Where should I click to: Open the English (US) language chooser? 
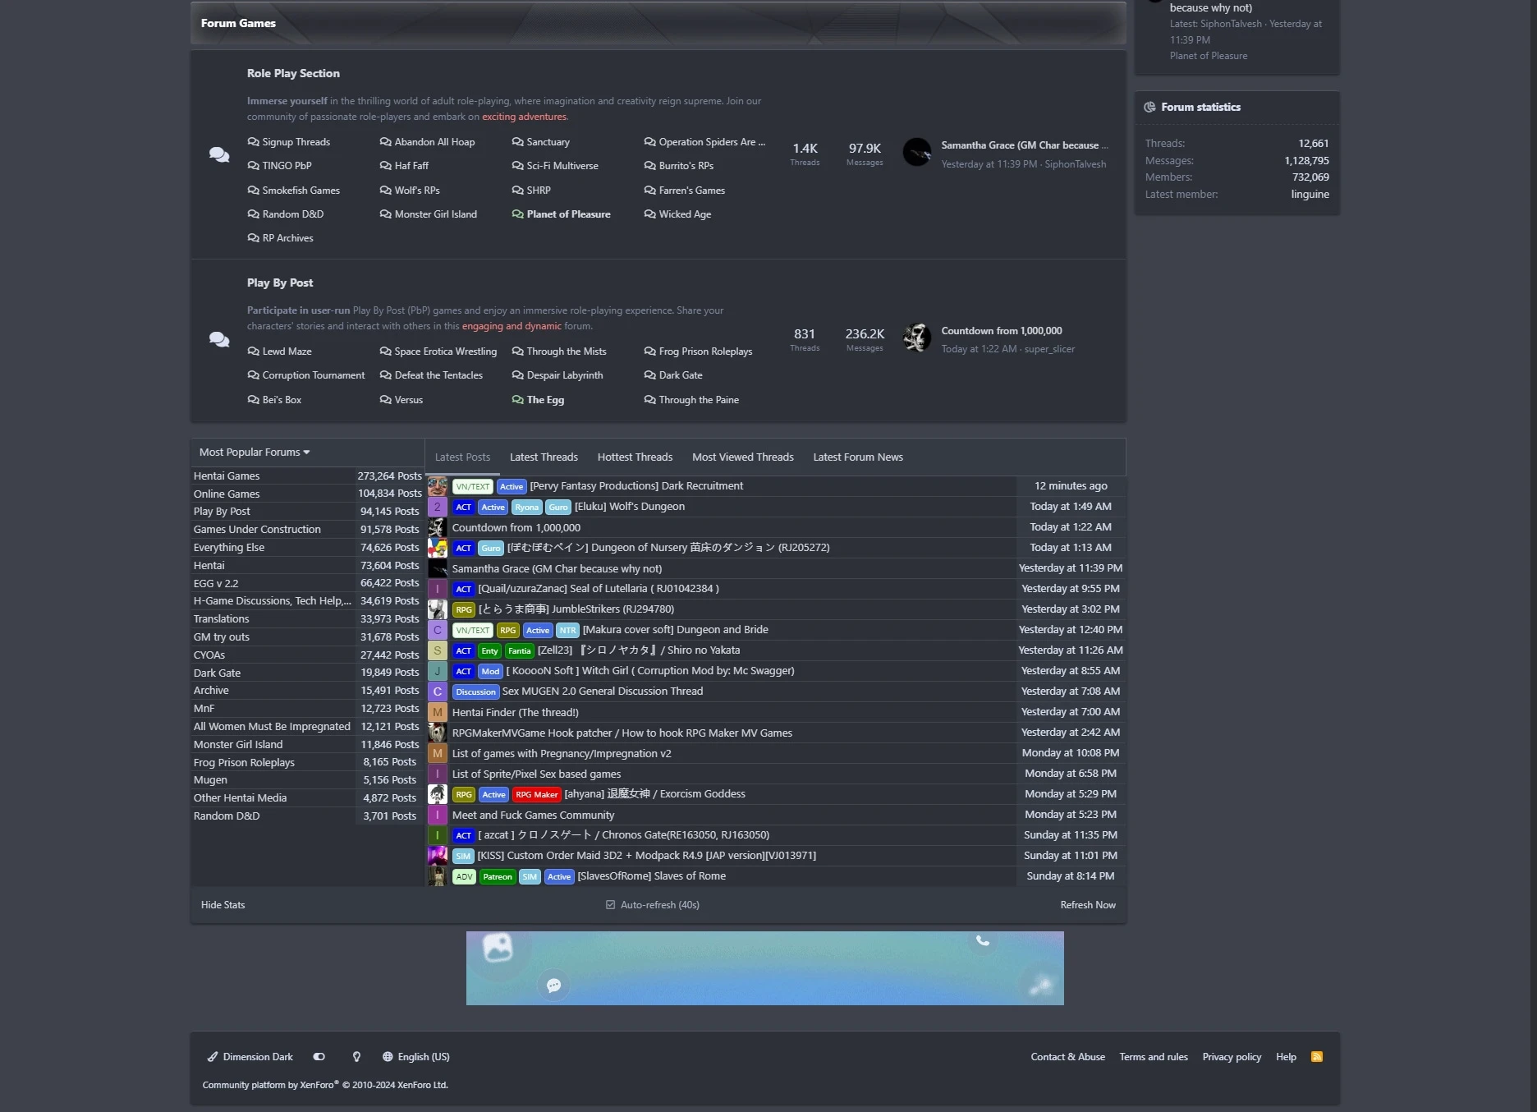[416, 1057]
